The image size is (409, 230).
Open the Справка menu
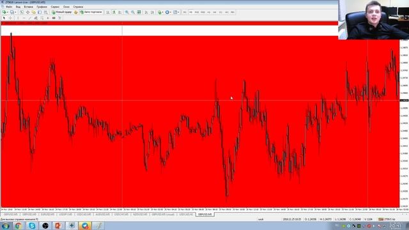pyautogui.click(x=78, y=7)
